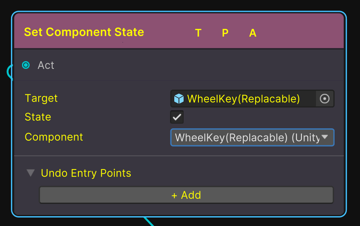Open the object picker for Target
This screenshot has height=226, width=360.
[325, 99]
